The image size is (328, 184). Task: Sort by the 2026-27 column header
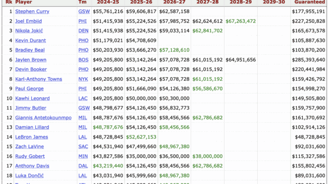point(174,2)
